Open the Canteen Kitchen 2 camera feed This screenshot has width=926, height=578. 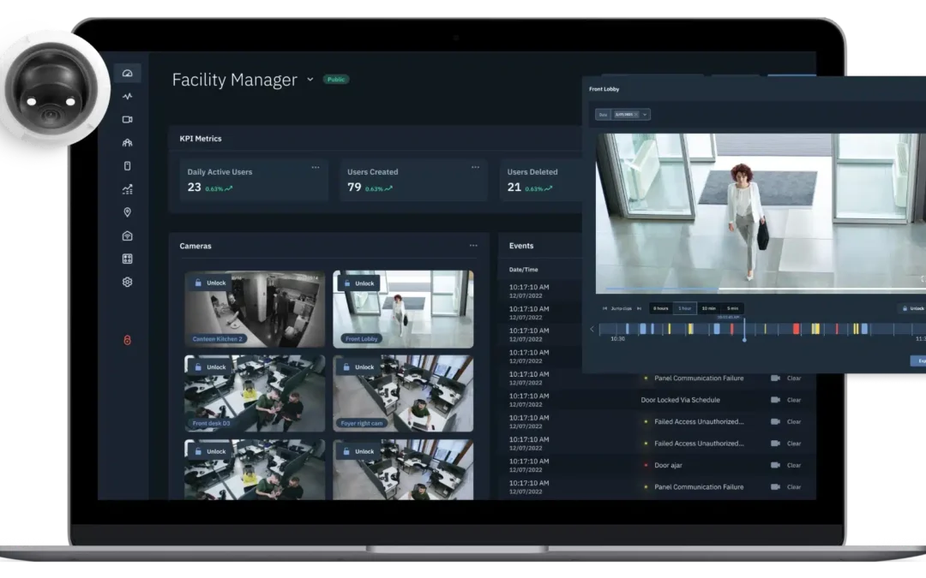point(255,309)
